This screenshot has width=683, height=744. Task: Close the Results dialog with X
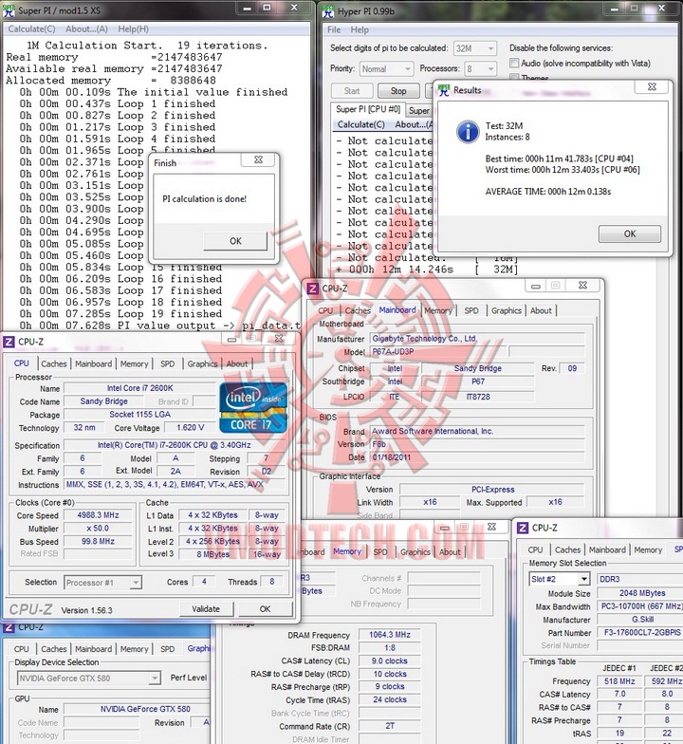652,87
